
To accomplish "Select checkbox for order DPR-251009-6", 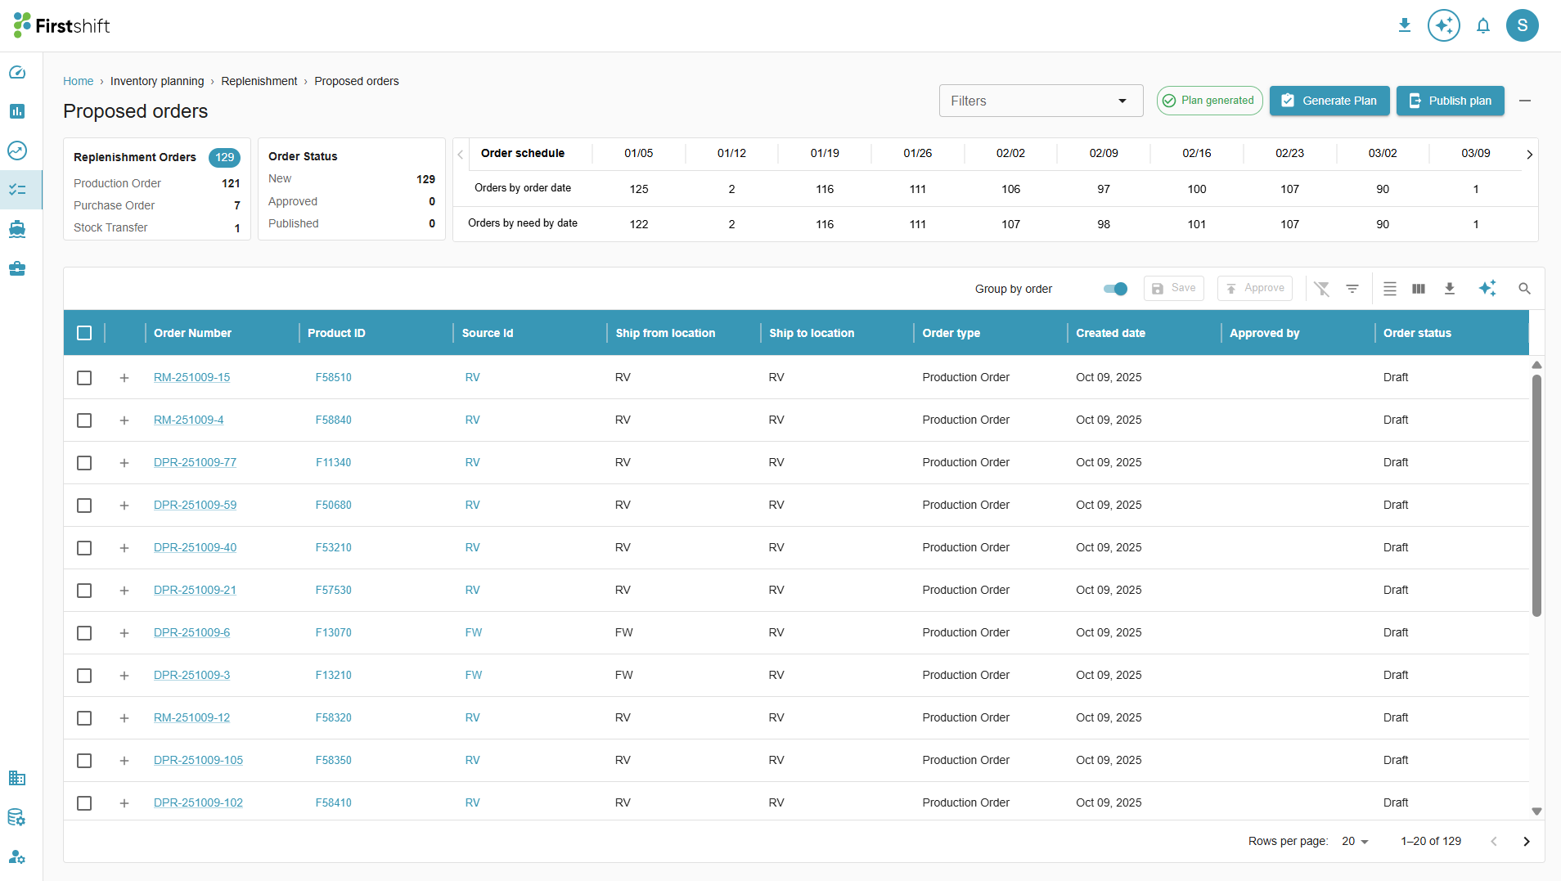I will 84,633.
